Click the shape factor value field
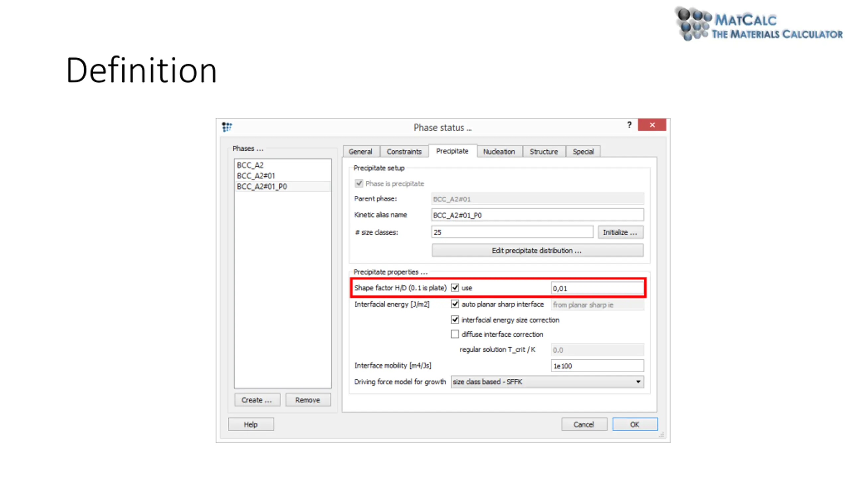 click(597, 288)
